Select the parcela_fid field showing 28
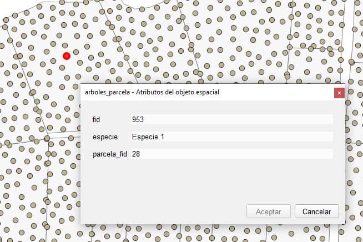The width and height of the screenshot is (363, 242). pyautogui.click(x=231, y=154)
